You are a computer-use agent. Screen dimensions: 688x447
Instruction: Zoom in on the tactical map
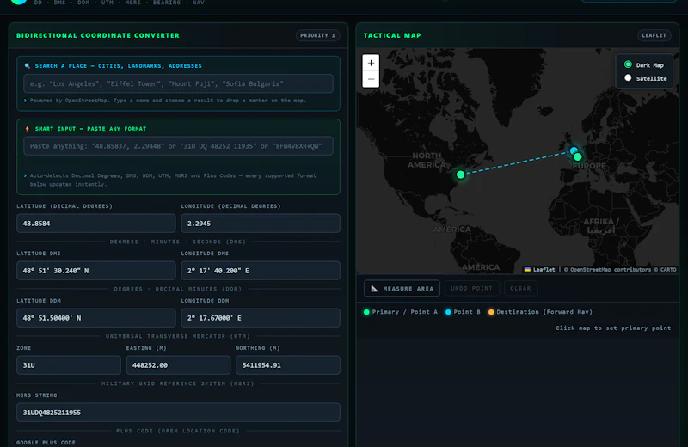[x=371, y=63]
